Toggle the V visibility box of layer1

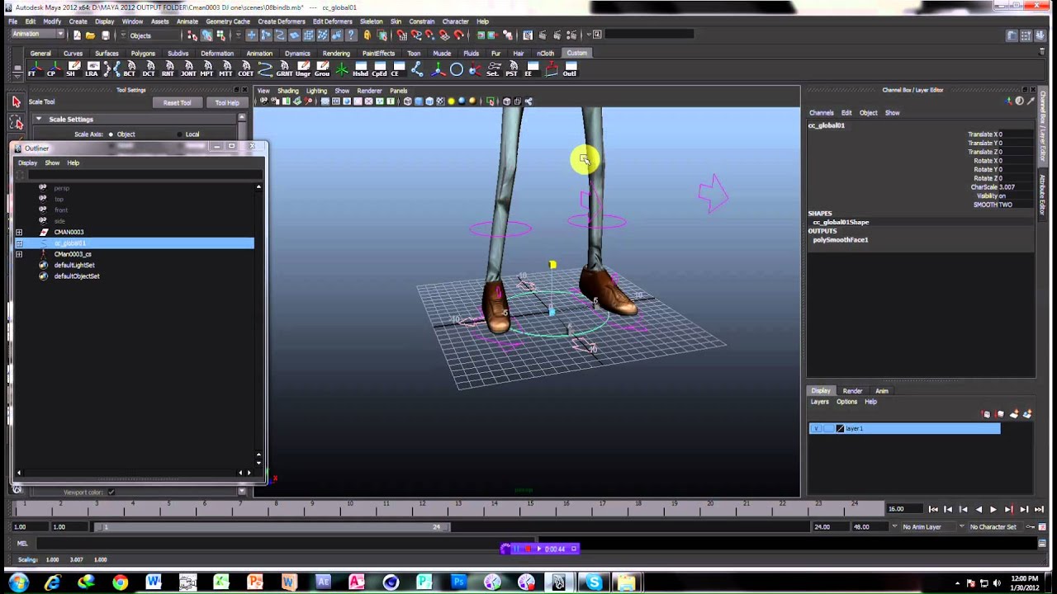tap(816, 429)
